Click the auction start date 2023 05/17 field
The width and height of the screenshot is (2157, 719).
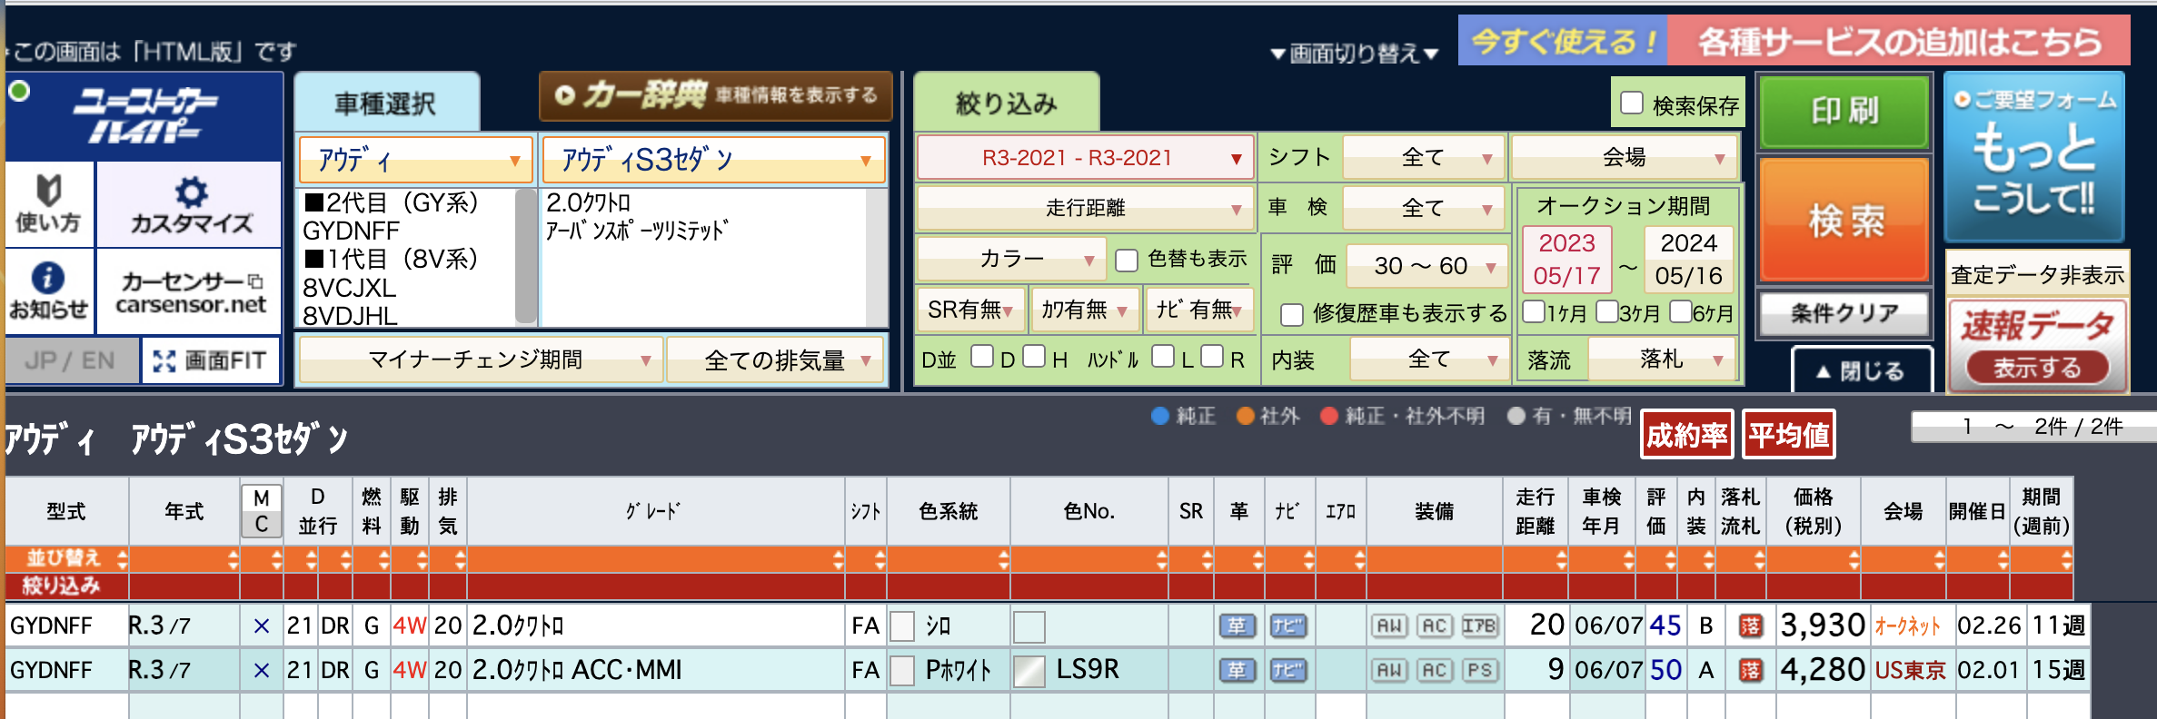(x=1566, y=259)
